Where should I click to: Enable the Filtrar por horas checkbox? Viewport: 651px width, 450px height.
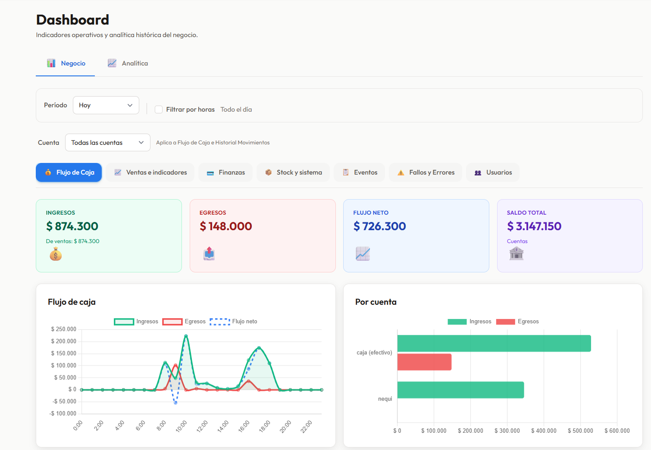point(159,109)
